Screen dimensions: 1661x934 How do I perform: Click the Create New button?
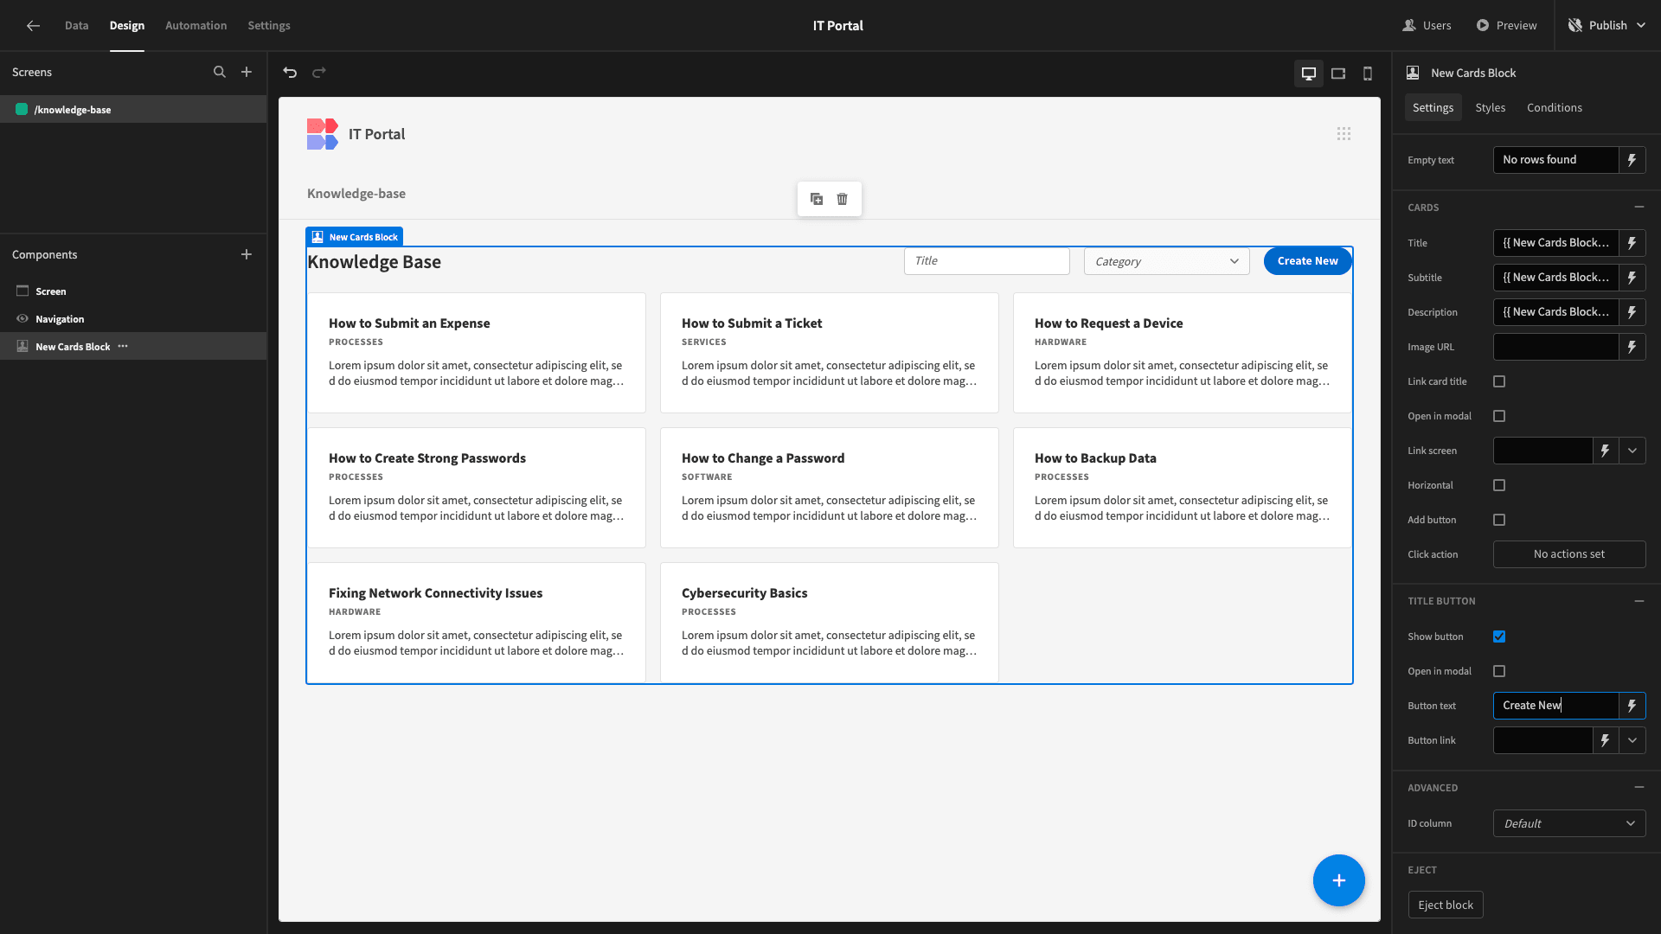click(1307, 261)
